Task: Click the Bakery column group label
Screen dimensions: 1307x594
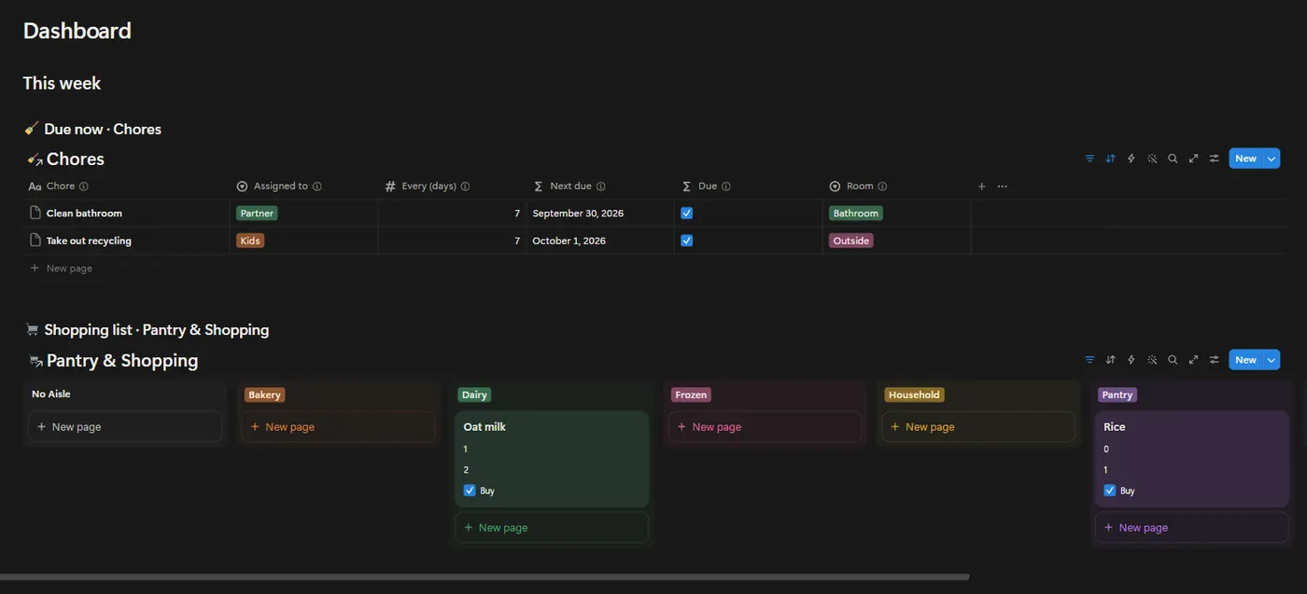Action: (264, 394)
